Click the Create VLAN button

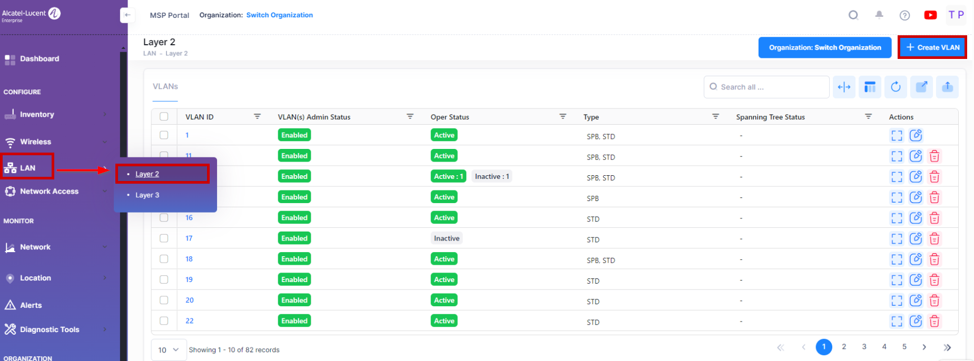click(x=932, y=47)
